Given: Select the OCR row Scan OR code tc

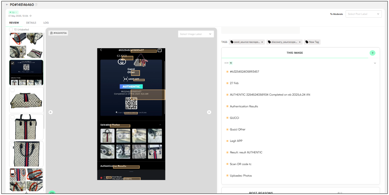Looking at the screenshot, I should (241, 164).
